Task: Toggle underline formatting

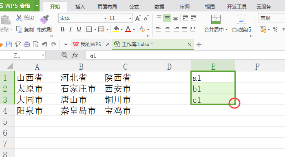Action: coord(79,29)
